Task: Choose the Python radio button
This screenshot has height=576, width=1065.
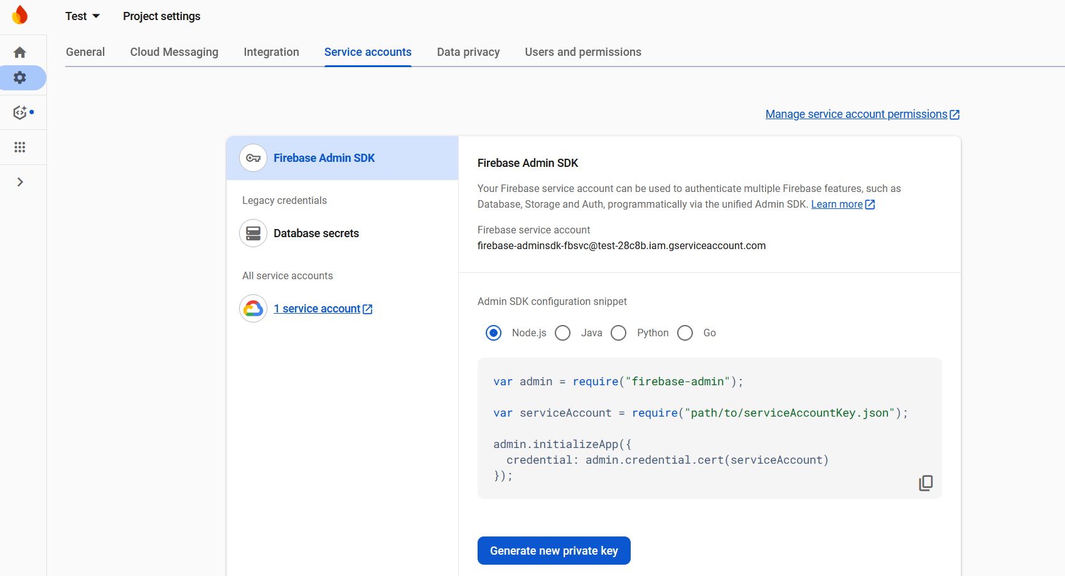Action: [619, 333]
